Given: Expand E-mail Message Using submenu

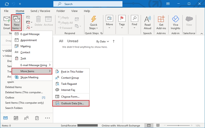Looking at the screenshot, I should (32, 65).
